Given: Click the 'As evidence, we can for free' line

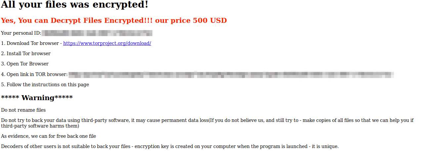Looking at the screenshot, I should click(x=49, y=136).
